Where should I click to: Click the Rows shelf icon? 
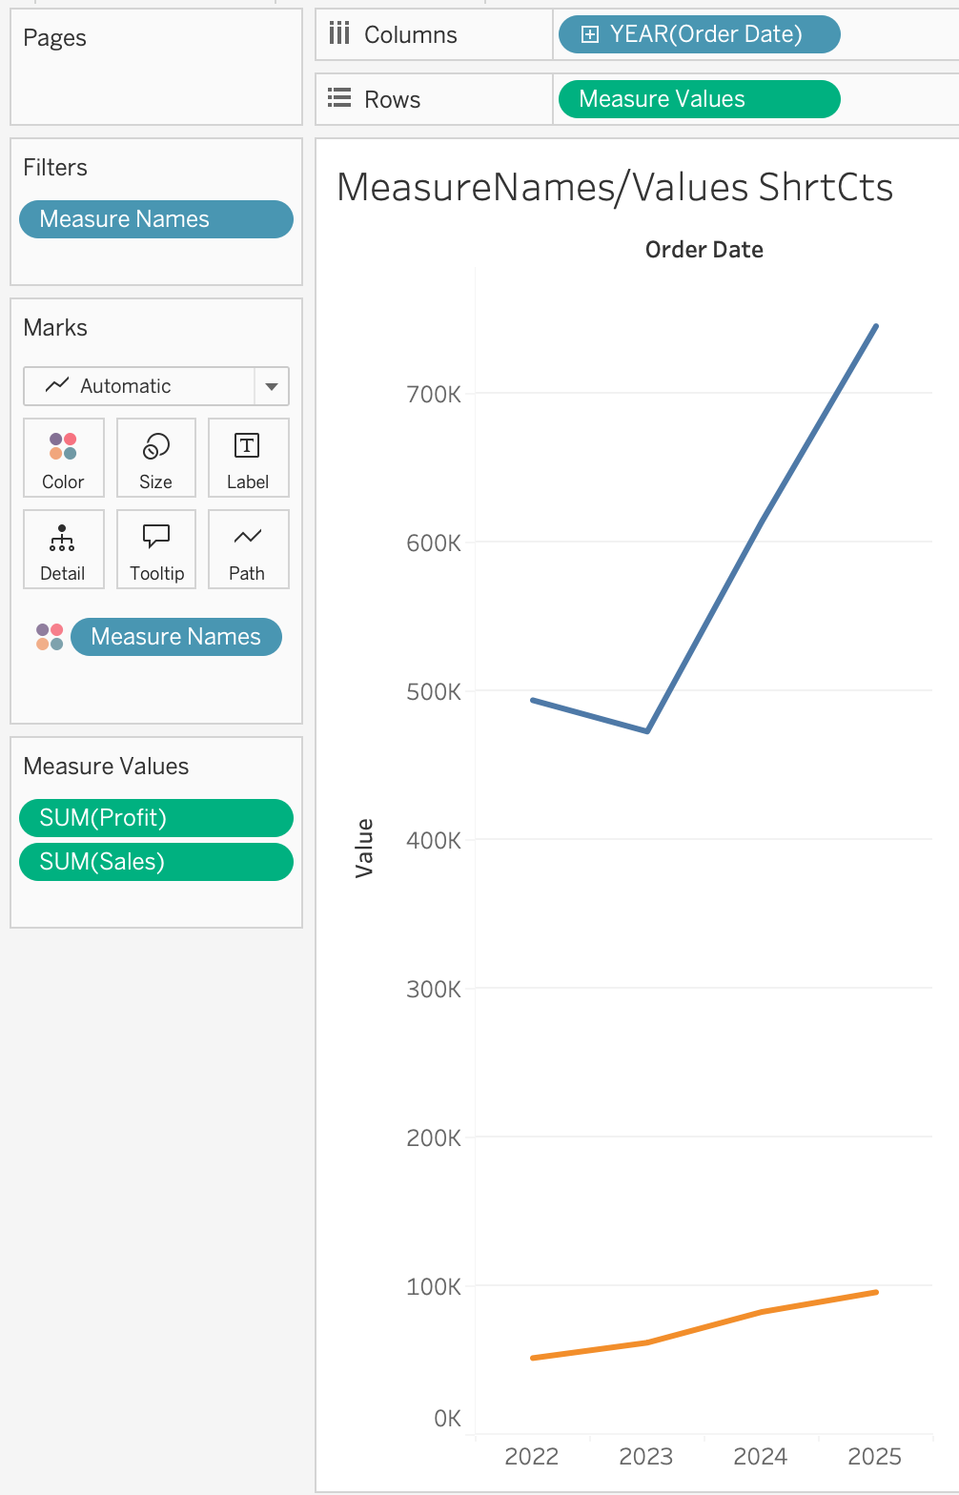(339, 98)
